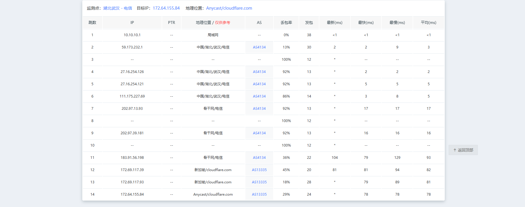Select IP cell 202.97.39.181
Image resolution: width=525 pixels, height=207 pixels.
pos(132,133)
